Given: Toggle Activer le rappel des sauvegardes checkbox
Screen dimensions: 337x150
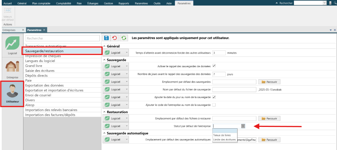Looking at the screenshot, I should pos(214,66).
